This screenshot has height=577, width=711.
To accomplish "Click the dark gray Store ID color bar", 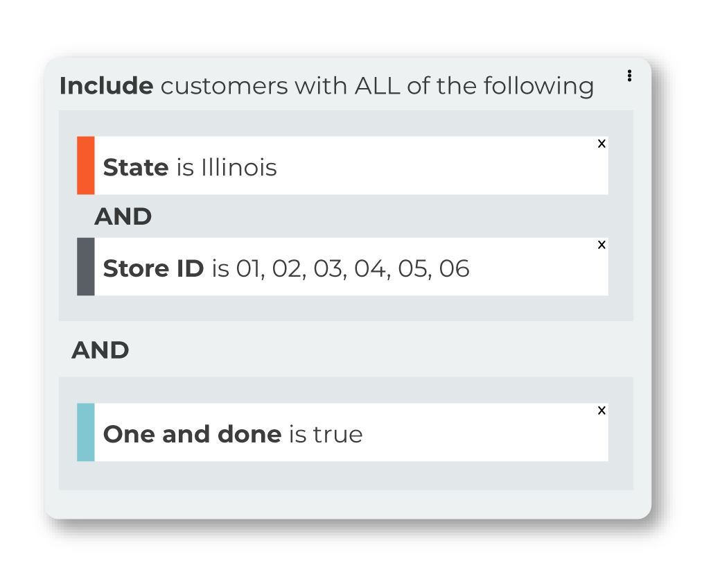I will tap(86, 267).
